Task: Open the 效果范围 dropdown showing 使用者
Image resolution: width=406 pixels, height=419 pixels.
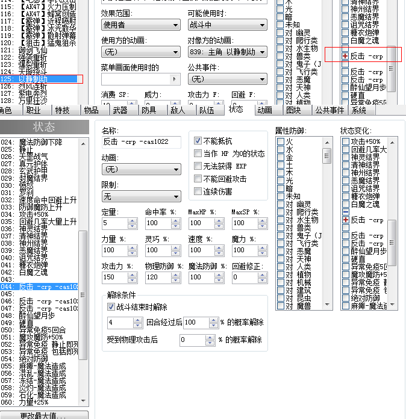Action: (x=141, y=25)
